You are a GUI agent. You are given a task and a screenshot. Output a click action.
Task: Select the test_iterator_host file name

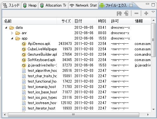point(41,108)
